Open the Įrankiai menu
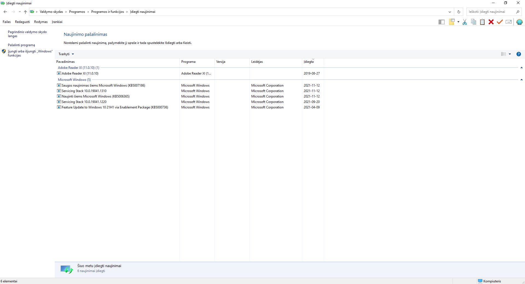The image size is (525, 284). pyautogui.click(x=57, y=22)
